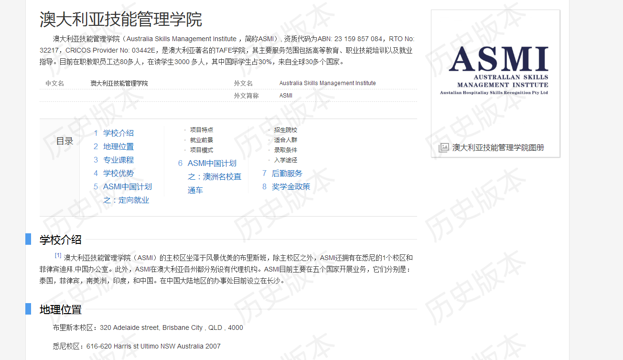The height and width of the screenshot is (360, 623).
Task: Go to 录取条件 sub-entry
Action: click(x=286, y=150)
